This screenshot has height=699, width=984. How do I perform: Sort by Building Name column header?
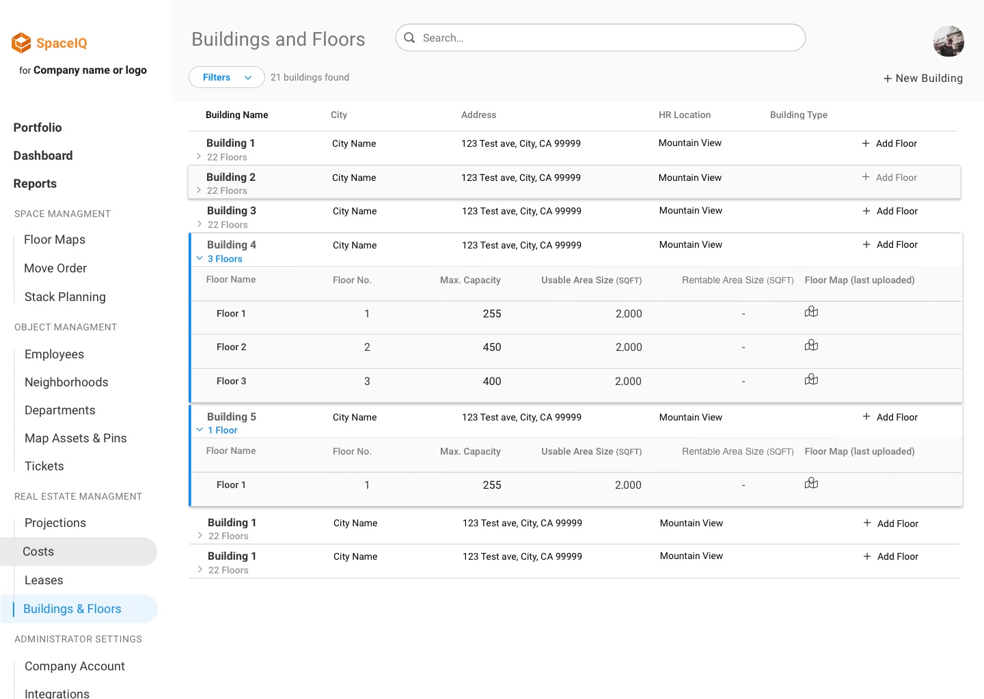tap(237, 115)
